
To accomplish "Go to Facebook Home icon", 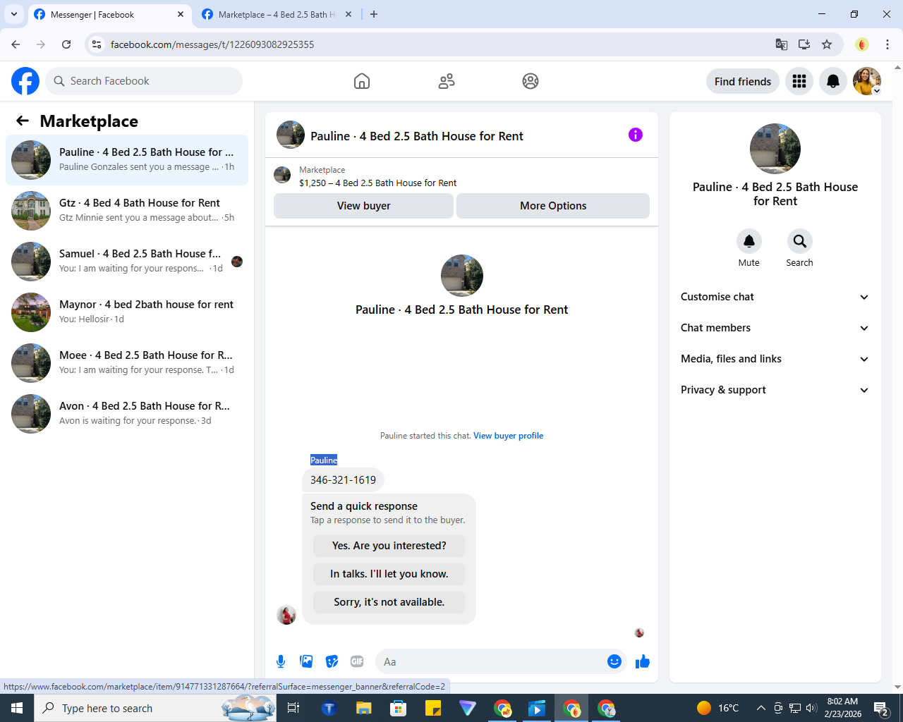I will pyautogui.click(x=362, y=81).
